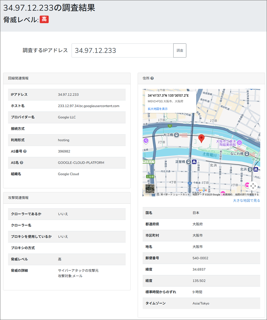Click help icon next to 住所
The image size is (267, 320).
pyautogui.click(x=152, y=79)
